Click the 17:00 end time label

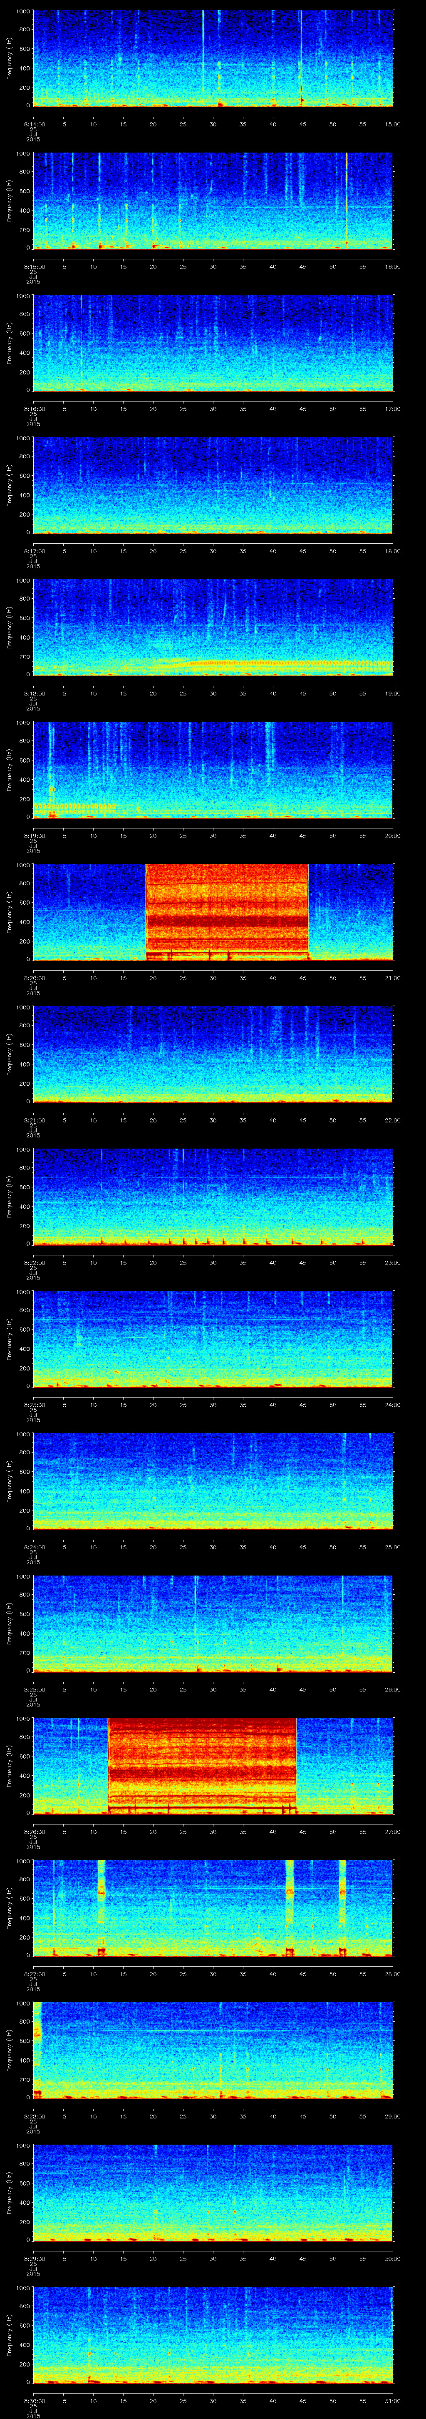(x=393, y=409)
